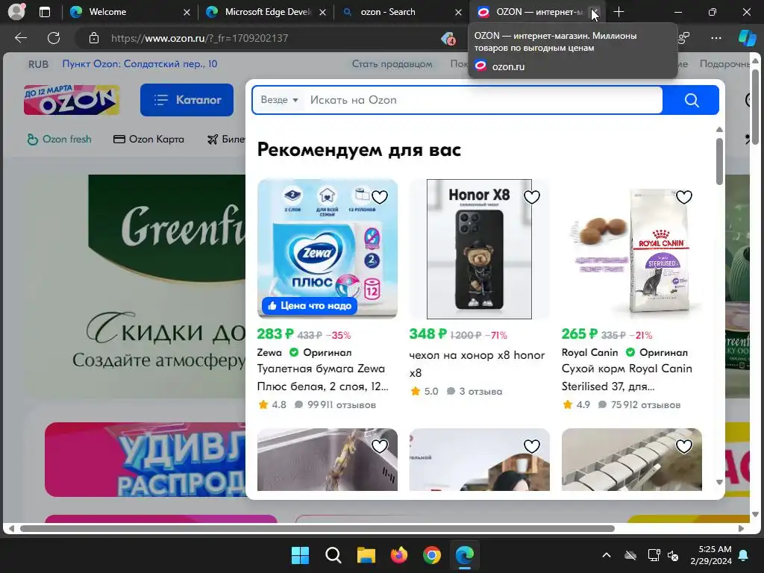Image resolution: width=764 pixels, height=573 pixels.
Task: Click the OZON logo
Action: 72,100
